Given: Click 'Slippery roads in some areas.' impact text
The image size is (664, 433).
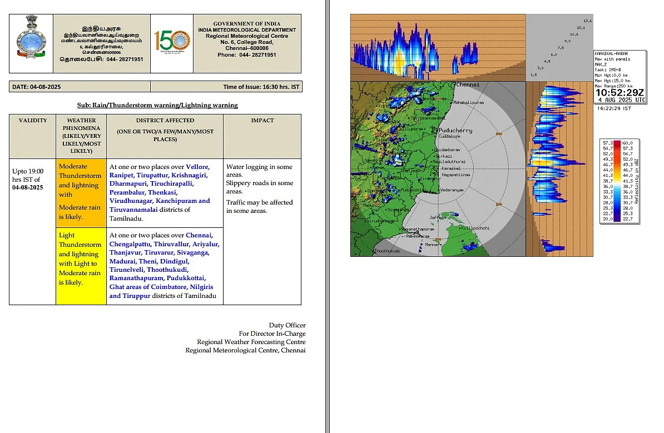Looking at the screenshot, I should (260, 187).
